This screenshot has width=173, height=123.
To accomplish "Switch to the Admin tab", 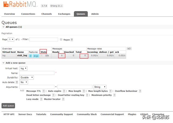I will click(x=95, y=14).
